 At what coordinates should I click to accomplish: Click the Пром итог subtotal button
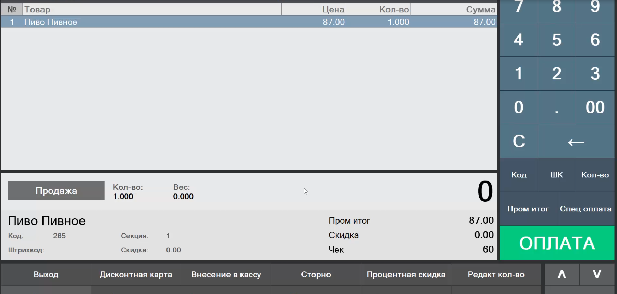(528, 209)
